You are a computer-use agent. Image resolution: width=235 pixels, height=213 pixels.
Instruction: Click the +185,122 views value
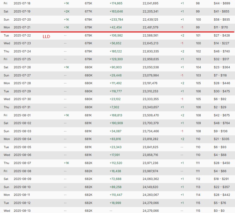click(116, 51)
